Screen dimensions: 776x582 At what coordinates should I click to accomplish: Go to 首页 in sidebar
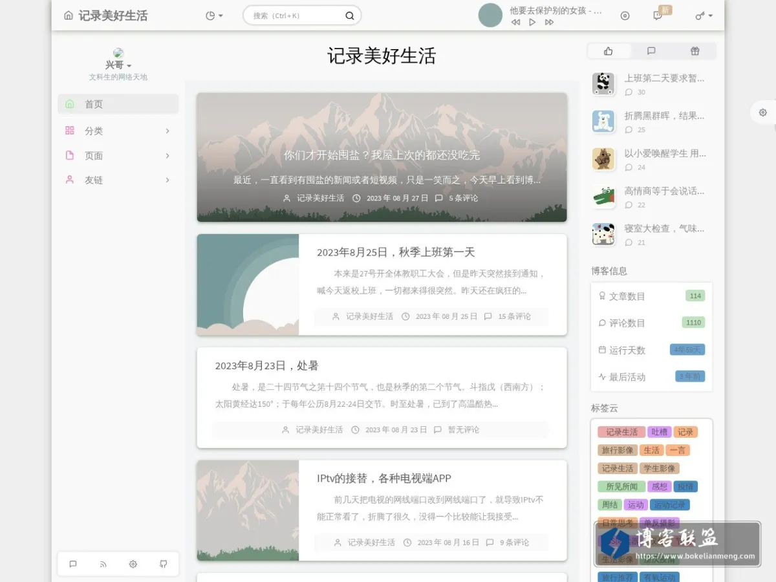118,104
